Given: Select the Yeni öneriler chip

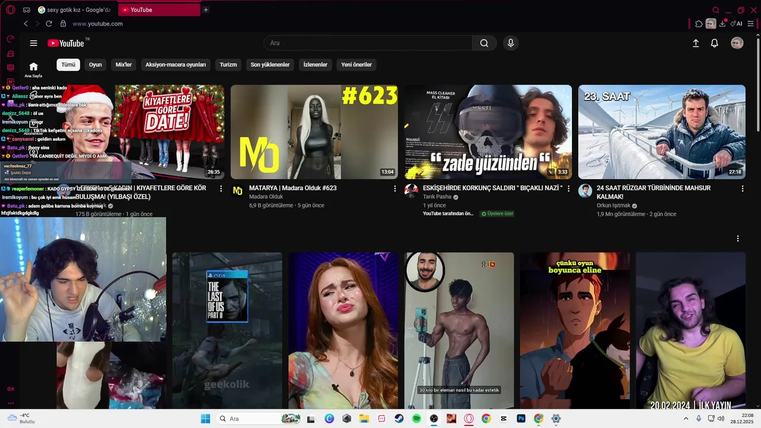Looking at the screenshot, I should [x=356, y=65].
